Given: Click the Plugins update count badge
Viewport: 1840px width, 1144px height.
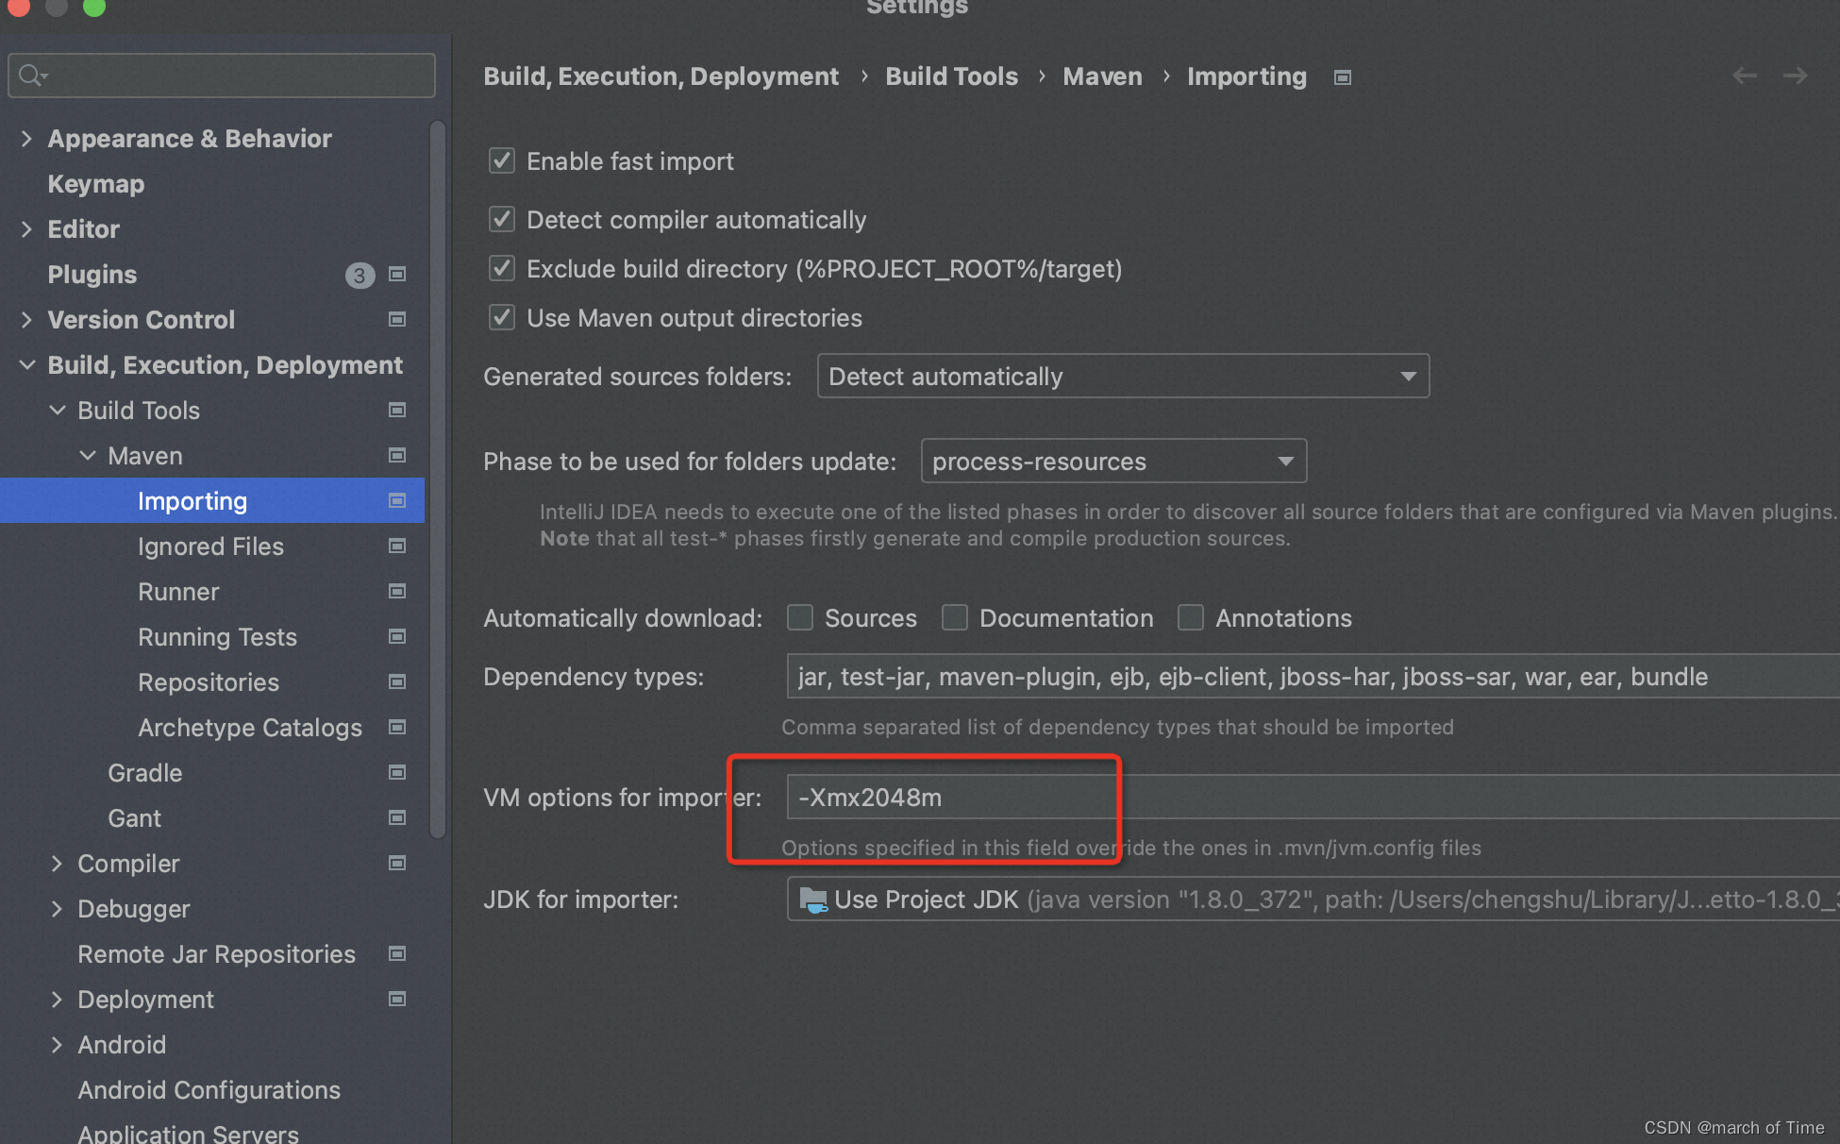Looking at the screenshot, I should [x=360, y=276].
